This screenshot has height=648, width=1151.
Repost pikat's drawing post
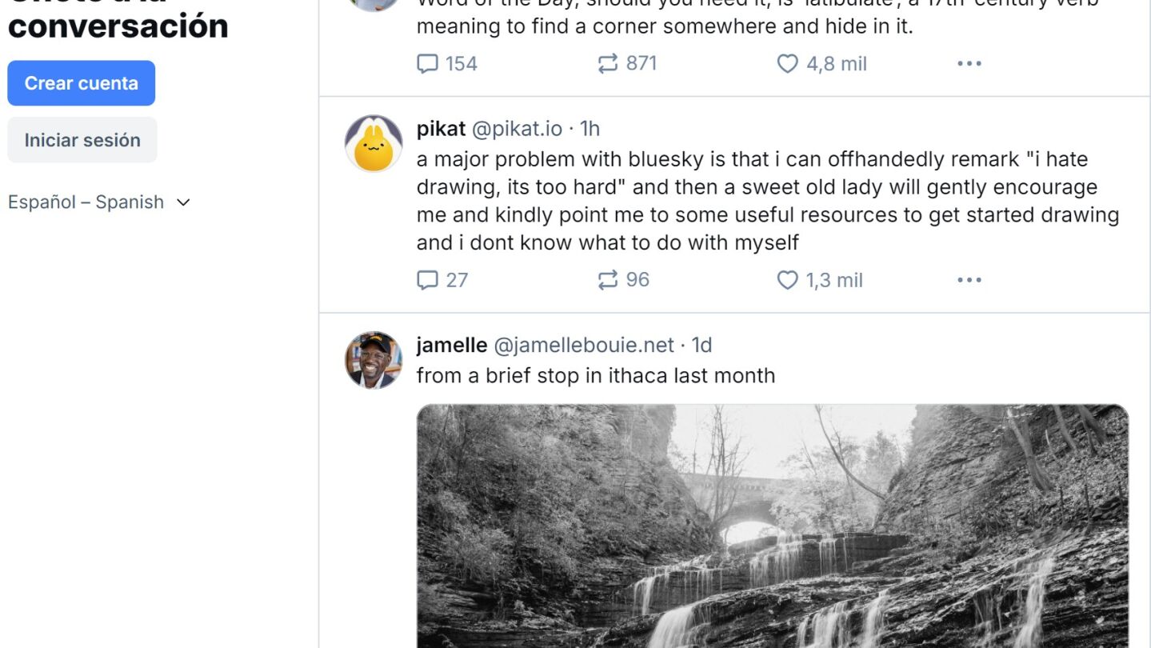[x=608, y=280]
